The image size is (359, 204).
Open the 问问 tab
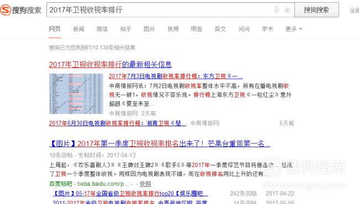coord(244,29)
